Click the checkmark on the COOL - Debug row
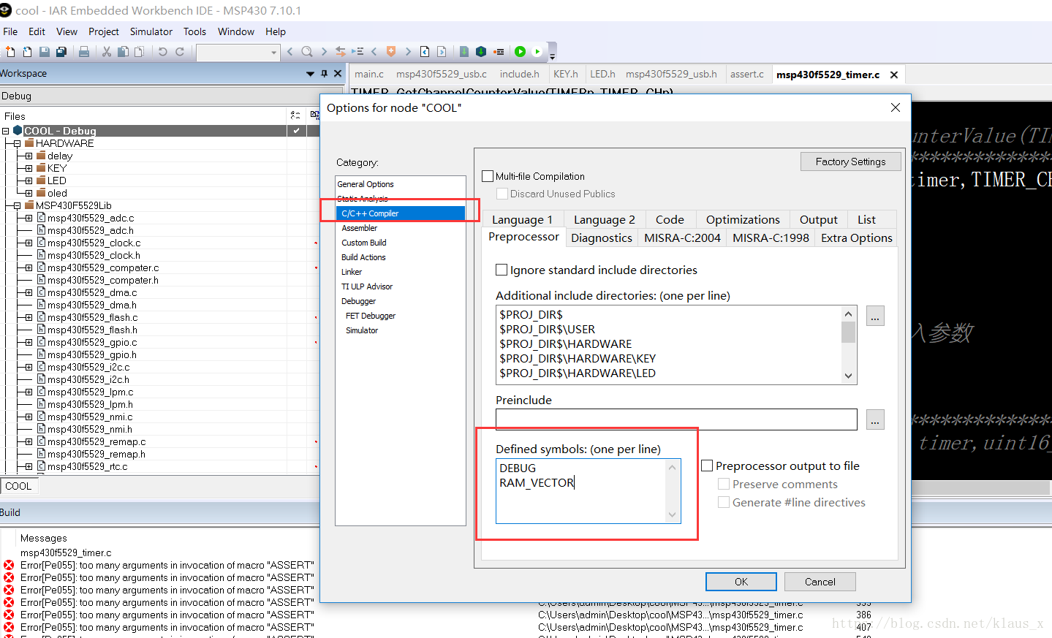 point(296,131)
